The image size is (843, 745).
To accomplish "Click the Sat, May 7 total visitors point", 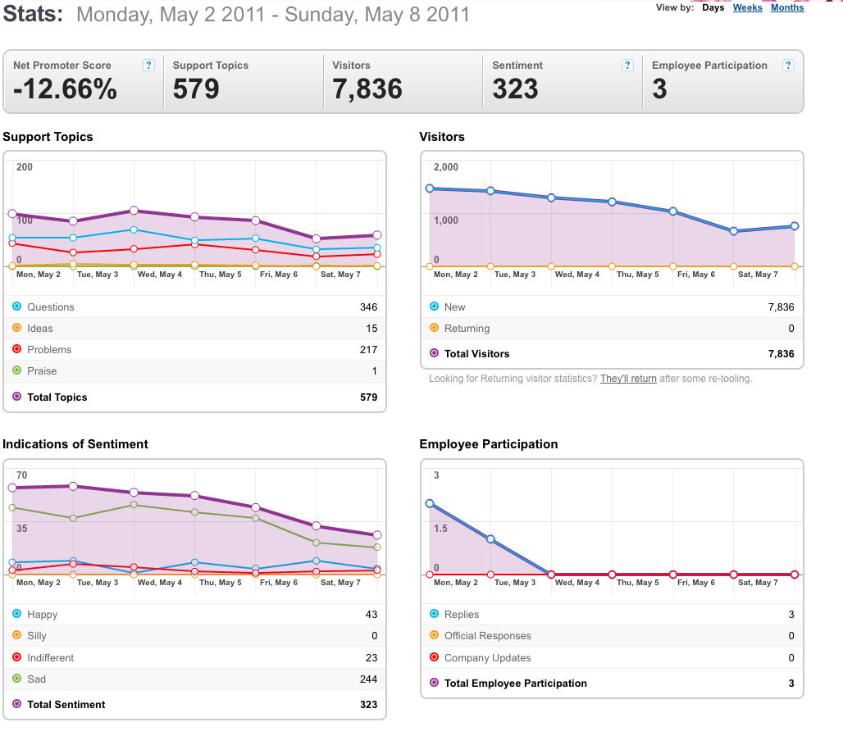I will coord(734,231).
